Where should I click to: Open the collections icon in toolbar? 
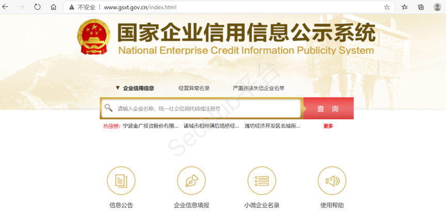pyautogui.click(x=421, y=7)
